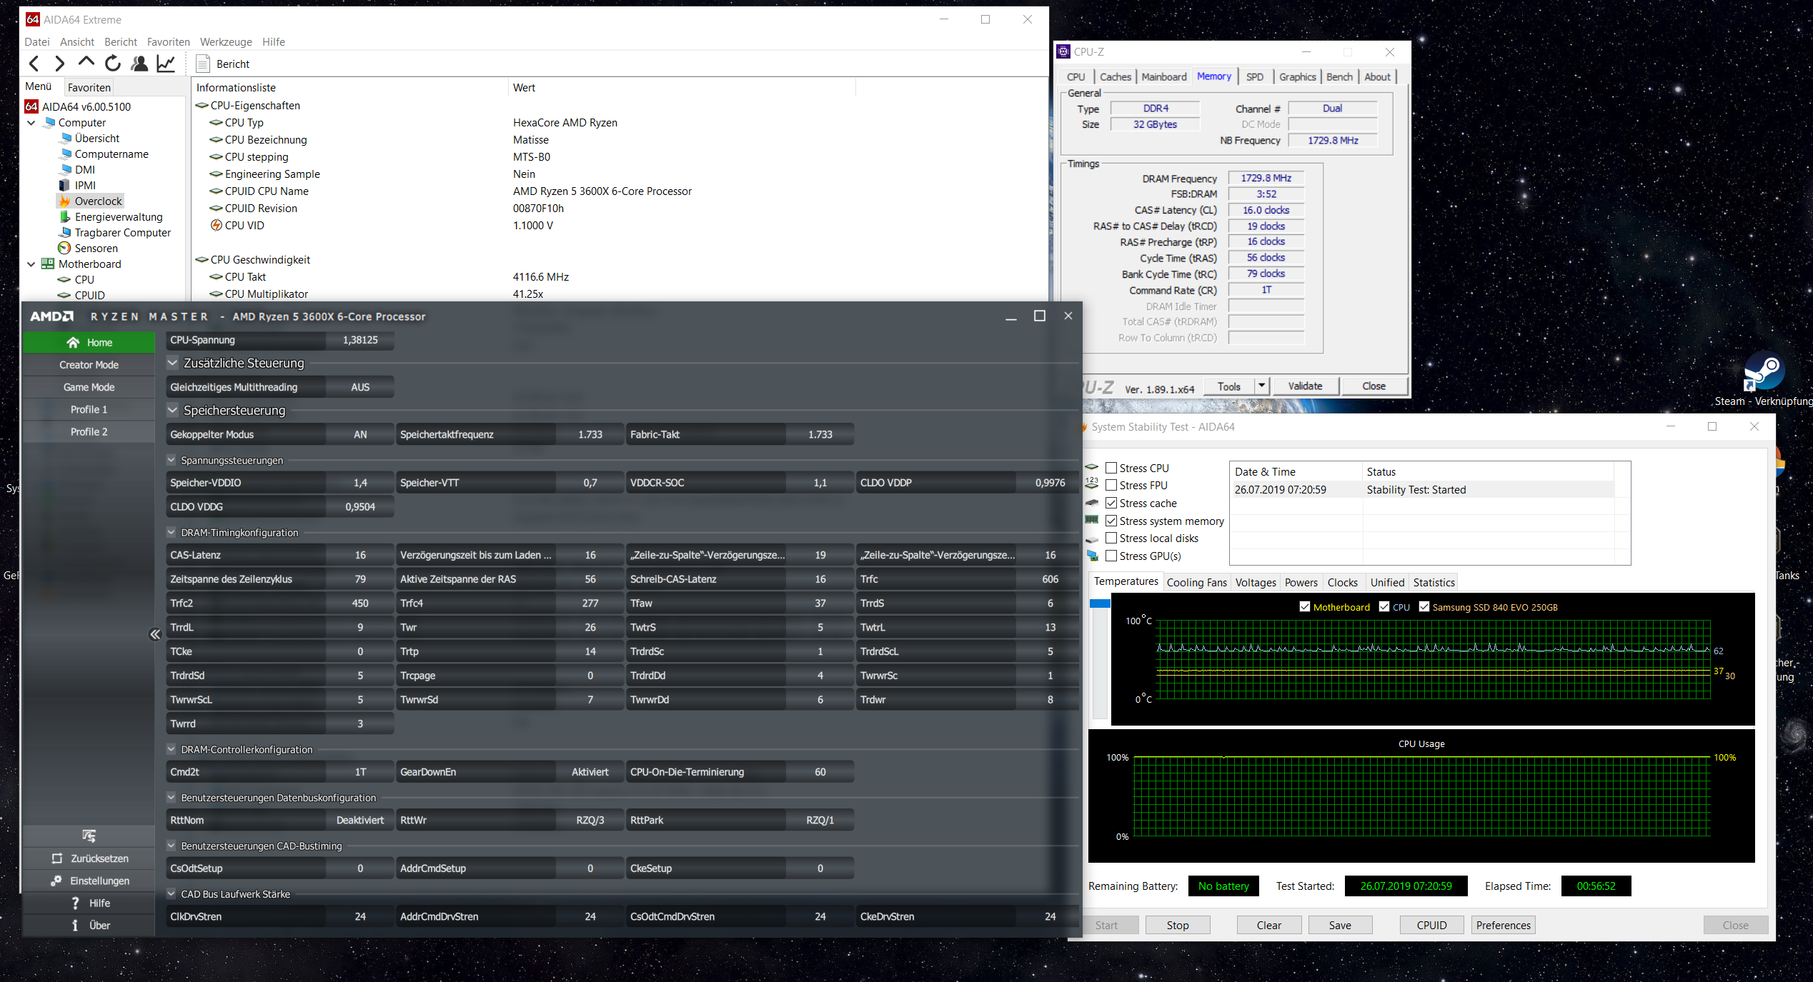Uncheck Stress system memory option
The width and height of the screenshot is (1813, 982).
[x=1111, y=521]
